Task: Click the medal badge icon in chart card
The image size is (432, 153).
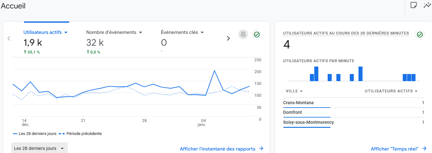Action: click(x=243, y=35)
